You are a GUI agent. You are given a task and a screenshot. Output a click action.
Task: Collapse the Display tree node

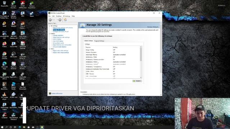pyautogui.click(x=50, y=34)
